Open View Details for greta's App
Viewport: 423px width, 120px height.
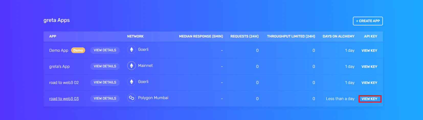point(105,66)
